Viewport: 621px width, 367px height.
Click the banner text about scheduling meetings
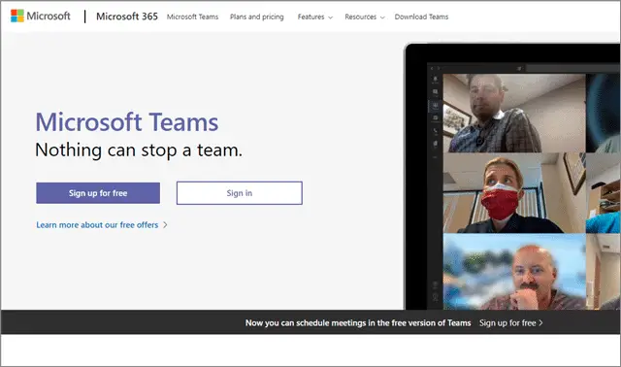click(358, 322)
